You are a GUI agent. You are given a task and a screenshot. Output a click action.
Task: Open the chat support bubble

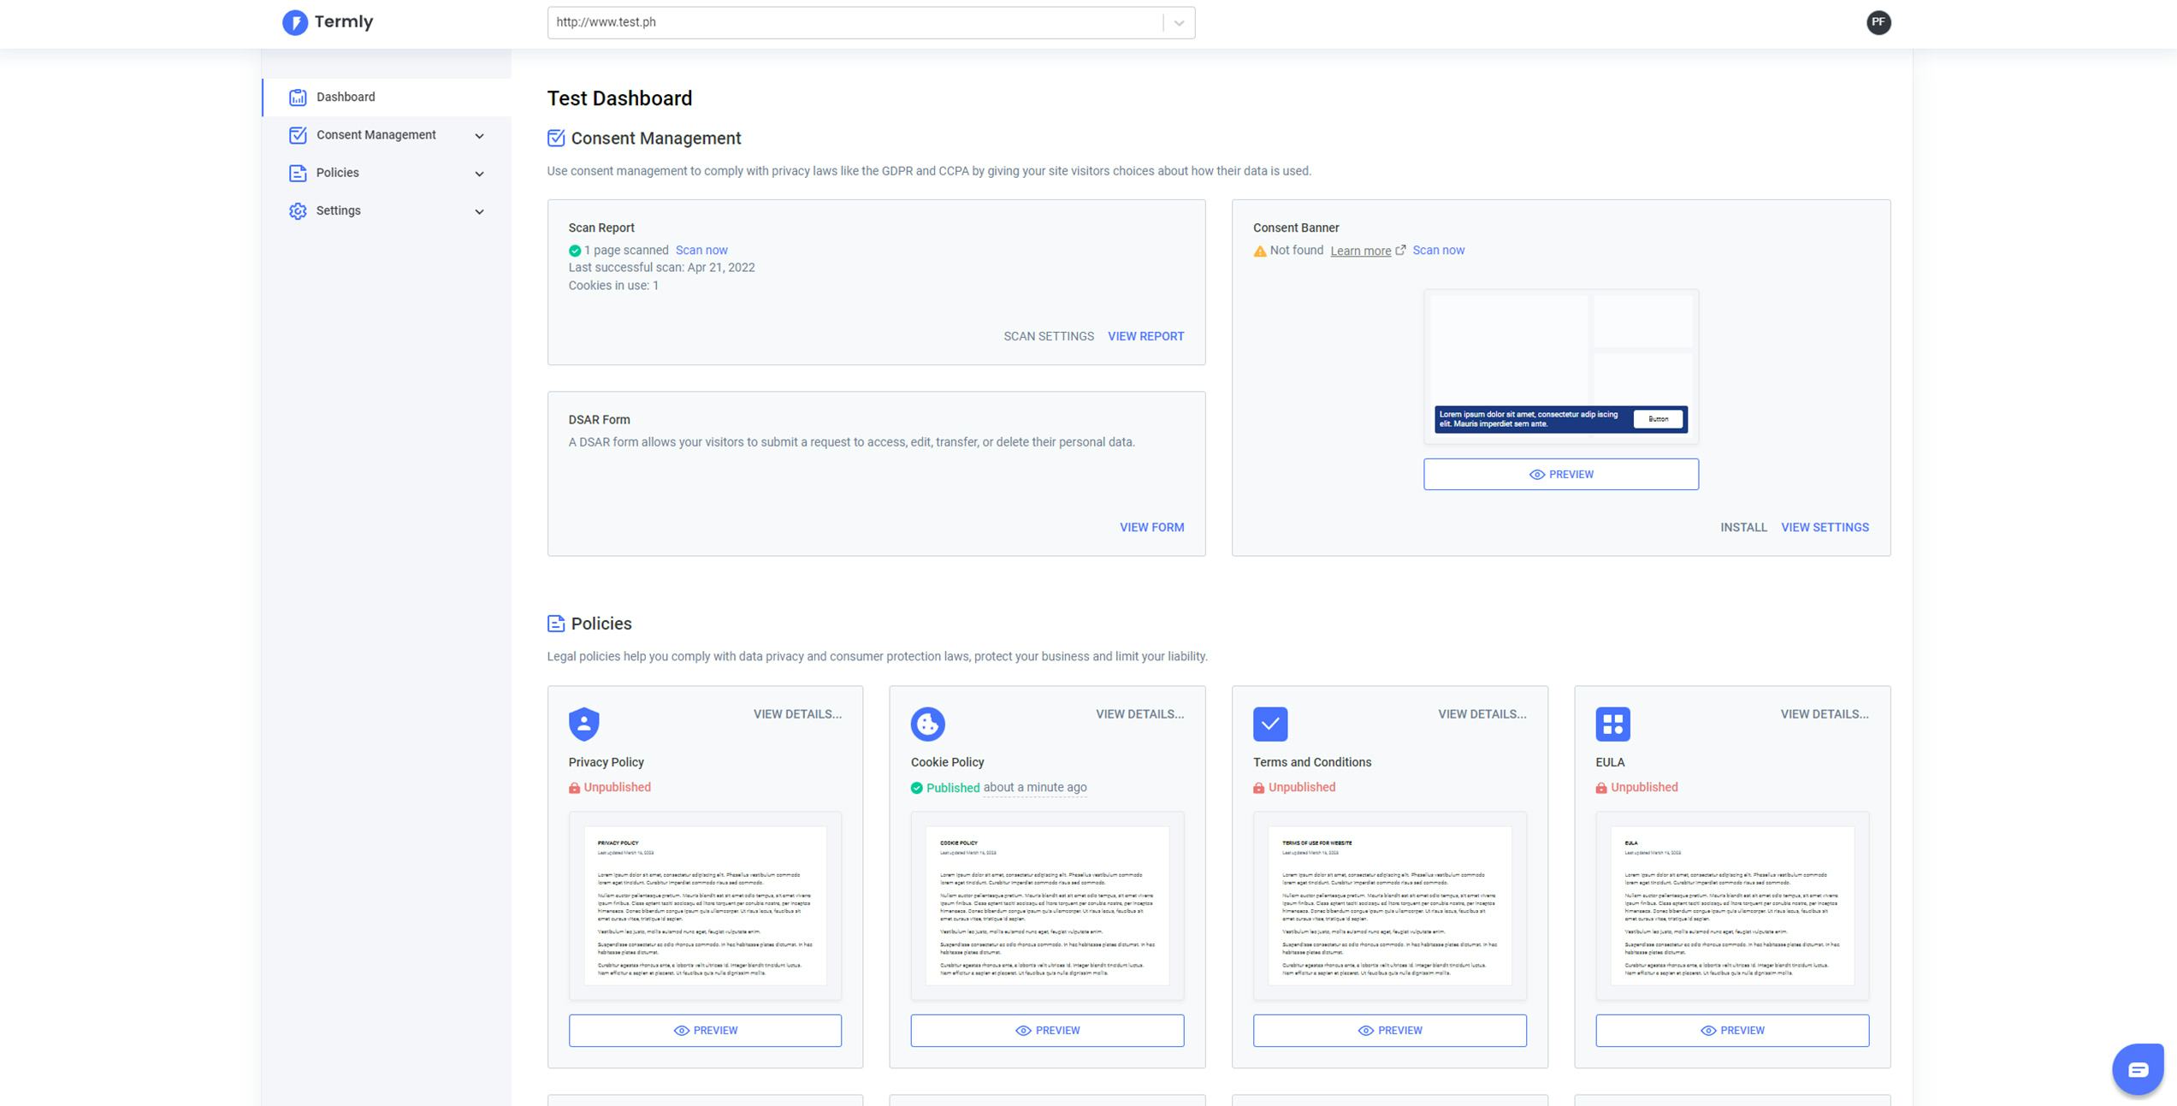click(2137, 1068)
